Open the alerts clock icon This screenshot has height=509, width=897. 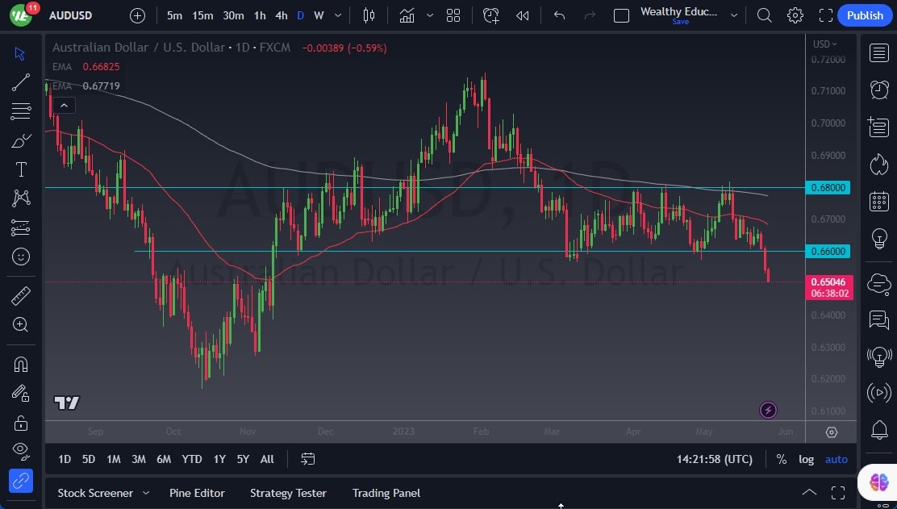click(x=879, y=90)
